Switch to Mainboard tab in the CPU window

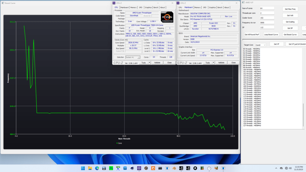[x=125, y=7]
